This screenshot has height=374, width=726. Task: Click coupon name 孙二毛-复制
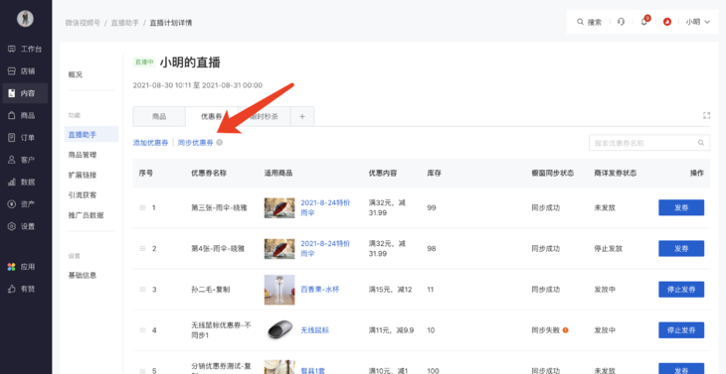(x=210, y=290)
